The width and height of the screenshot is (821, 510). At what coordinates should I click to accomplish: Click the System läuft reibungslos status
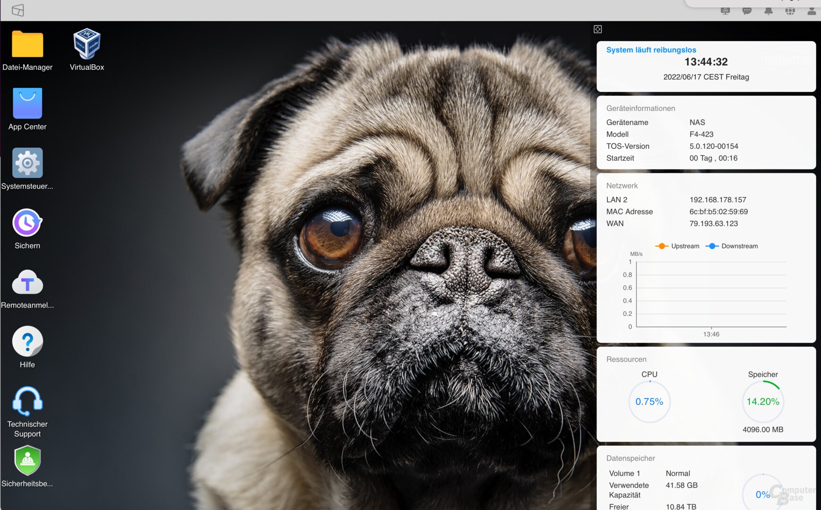click(x=651, y=50)
